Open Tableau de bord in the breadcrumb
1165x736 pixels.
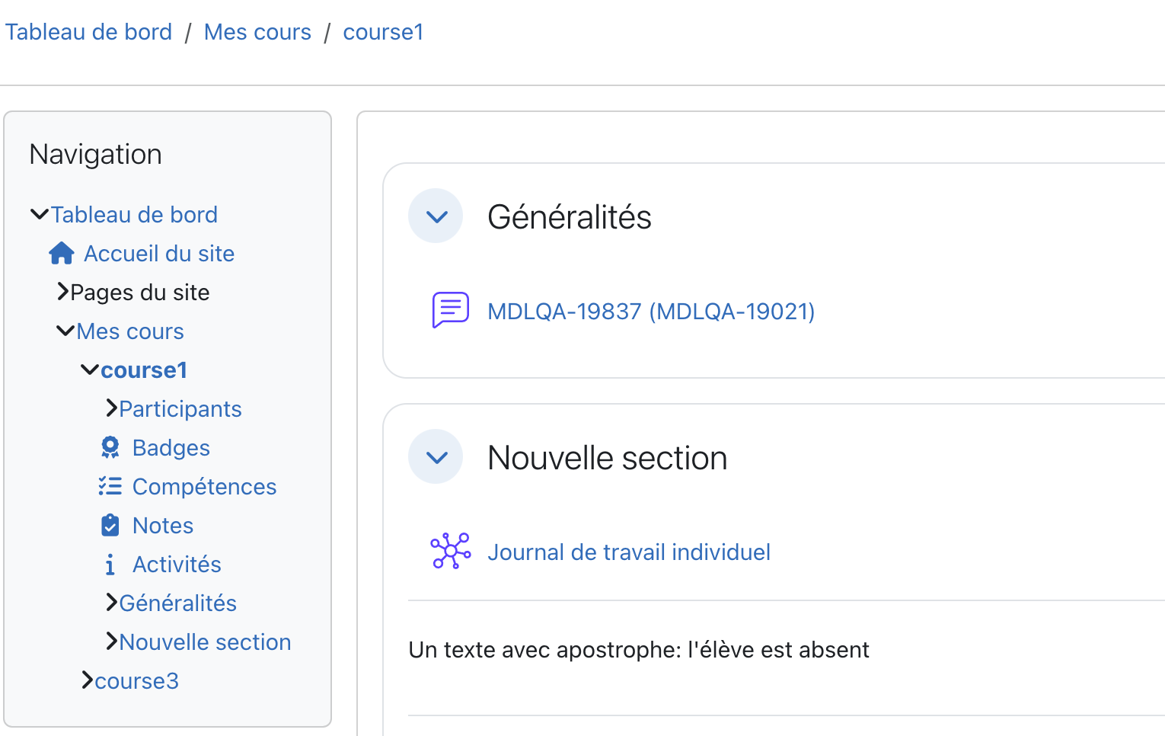coord(88,32)
